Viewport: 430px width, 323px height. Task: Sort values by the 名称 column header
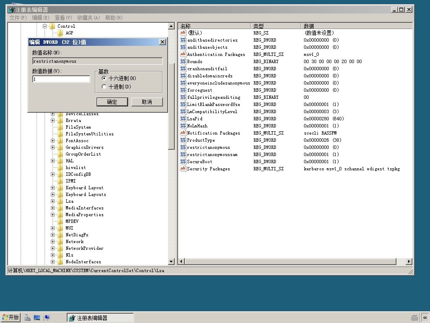[214, 26]
